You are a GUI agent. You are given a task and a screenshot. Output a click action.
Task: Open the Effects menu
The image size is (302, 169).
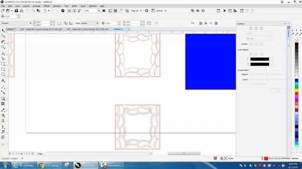[47, 6]
